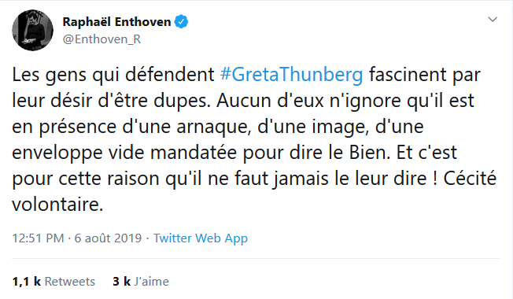513x299 pixels.
Task: Click the tweet text starting 'Les gens qui défendent'
Action: point(254,139)
